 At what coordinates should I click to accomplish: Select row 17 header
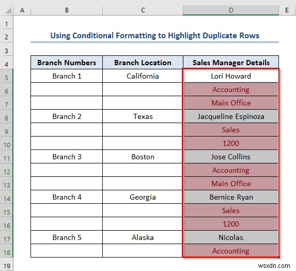(6, 237)
